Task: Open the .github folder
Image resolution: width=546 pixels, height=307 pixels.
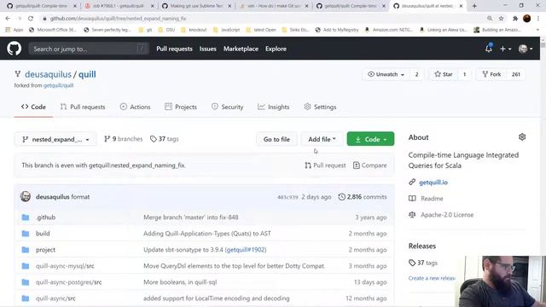Action: 46,217
